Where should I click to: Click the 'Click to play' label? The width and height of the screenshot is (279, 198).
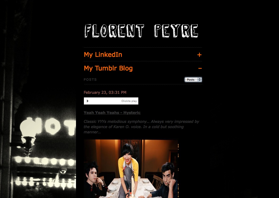coord(129,101)
